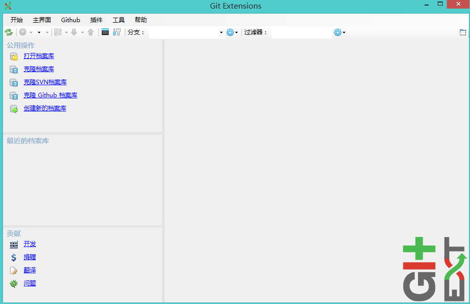Click the create repository icon with plus

(14, 108)
